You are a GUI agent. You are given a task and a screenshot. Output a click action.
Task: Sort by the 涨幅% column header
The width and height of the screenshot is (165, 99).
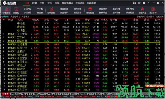point(35,20)
